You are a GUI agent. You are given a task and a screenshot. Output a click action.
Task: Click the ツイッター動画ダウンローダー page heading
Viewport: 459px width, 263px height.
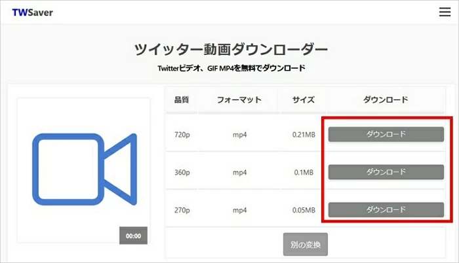click(x=230, y=49)
